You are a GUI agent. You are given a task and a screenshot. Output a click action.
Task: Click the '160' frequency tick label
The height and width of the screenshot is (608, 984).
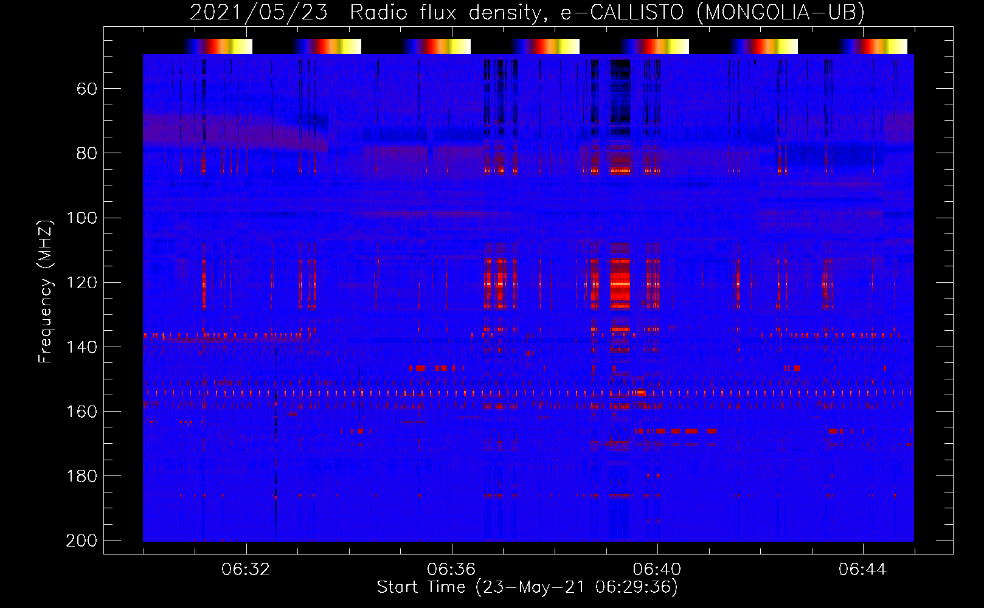point(81,412)
